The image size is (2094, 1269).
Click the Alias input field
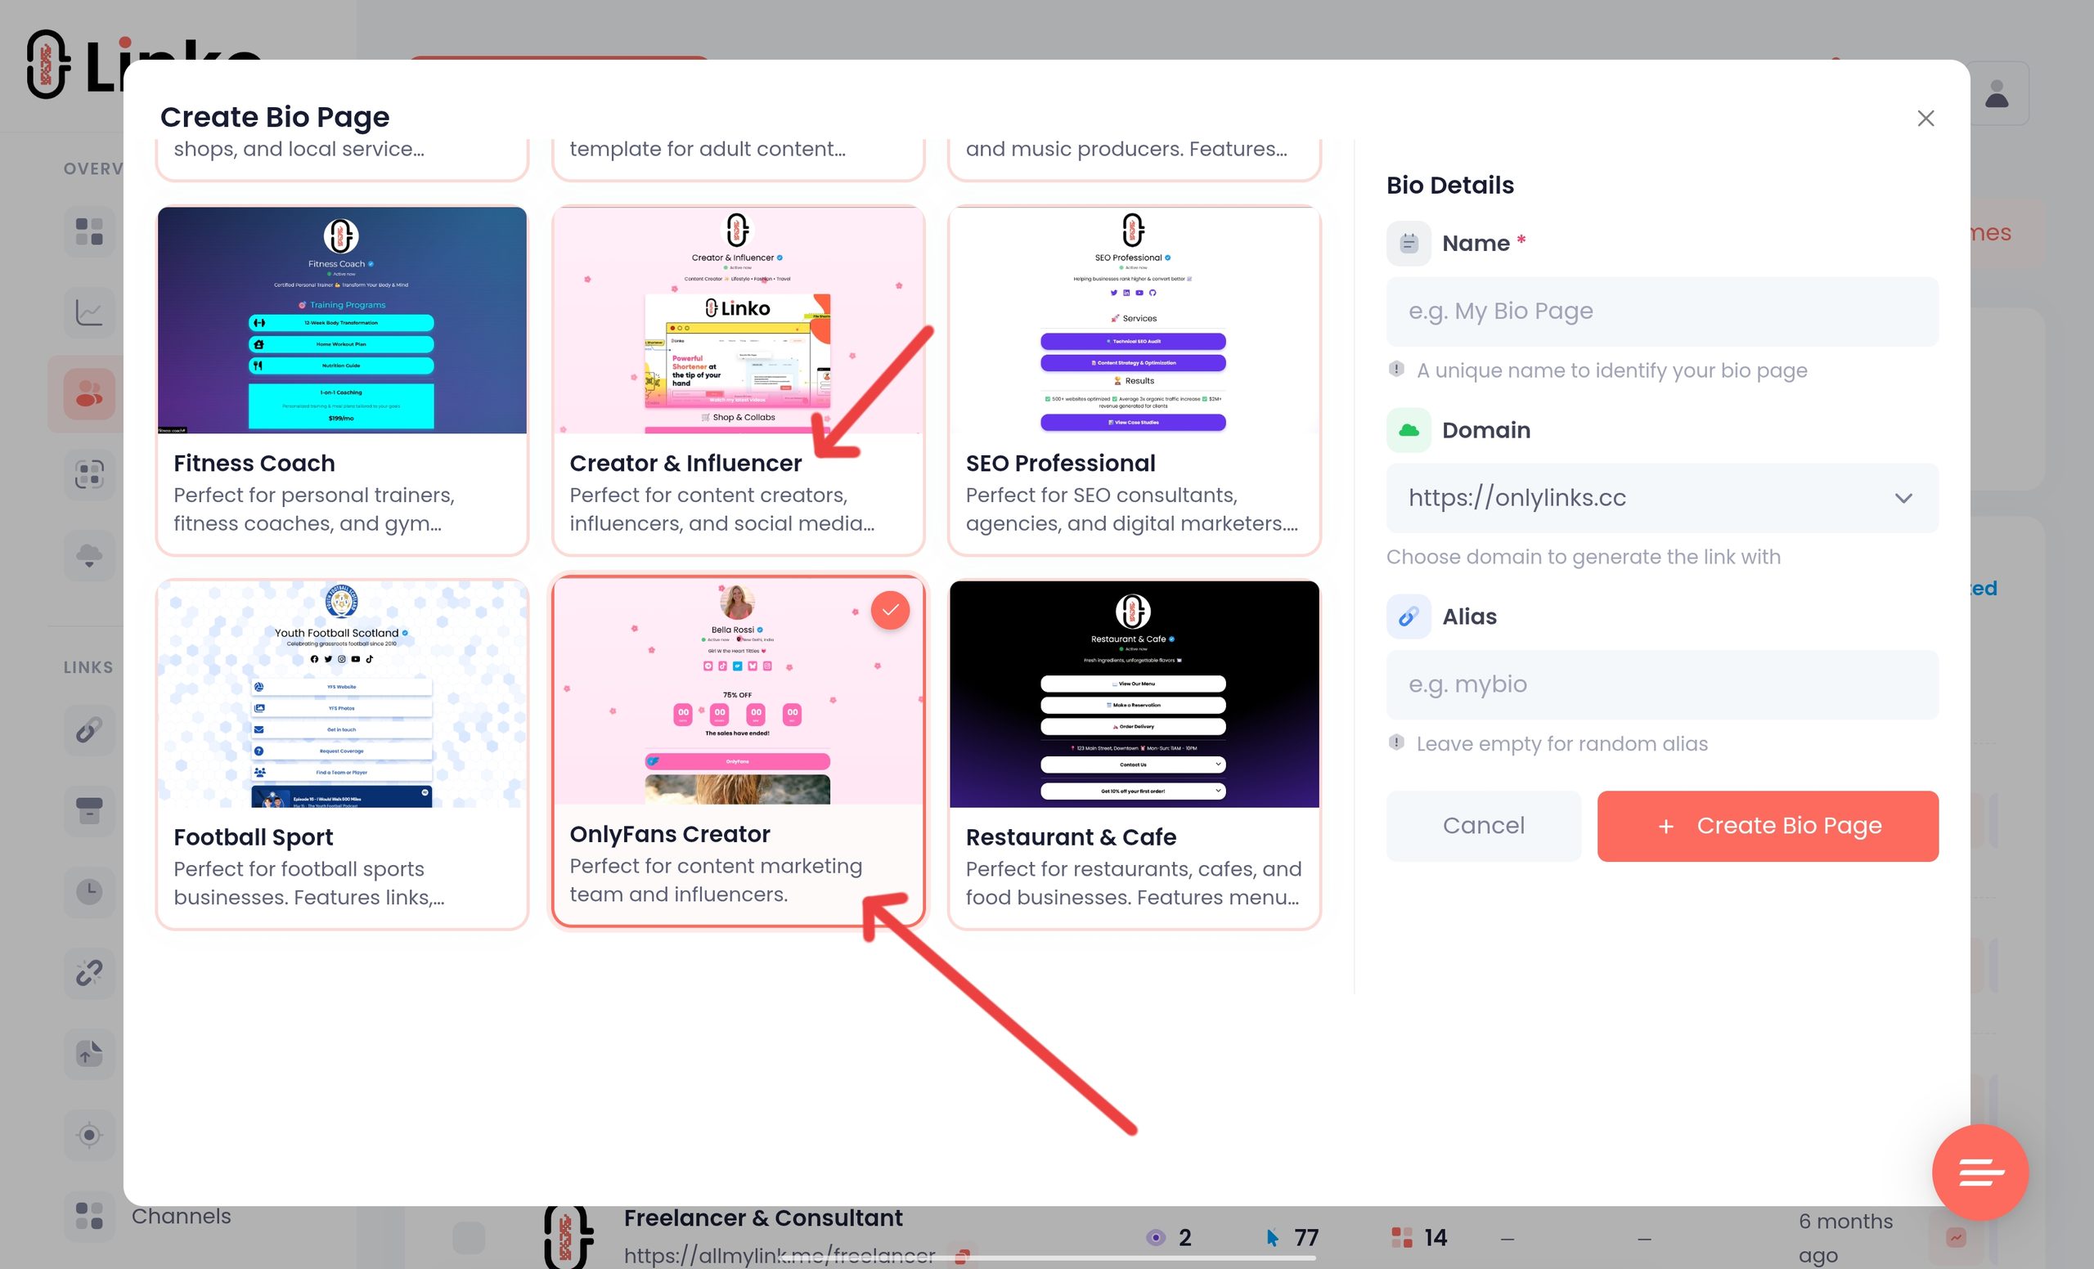click(1661, 684)
